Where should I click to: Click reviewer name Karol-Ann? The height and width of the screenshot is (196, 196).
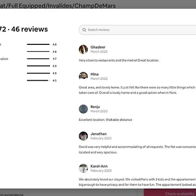99,166
